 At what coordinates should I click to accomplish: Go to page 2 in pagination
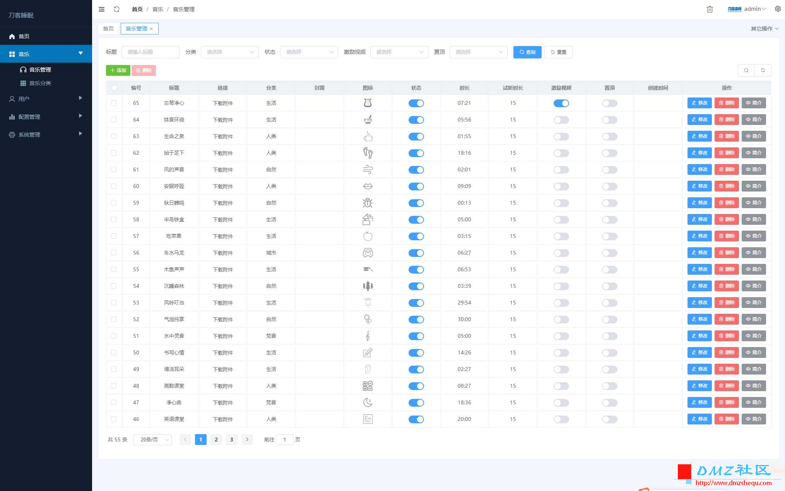click(216, 440)
